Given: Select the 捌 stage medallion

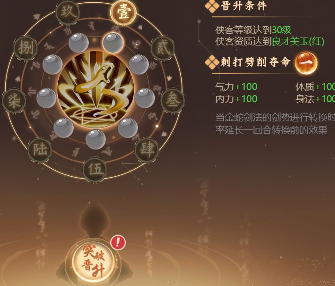Looking at the screenshot, I should (x=26, y=48).
